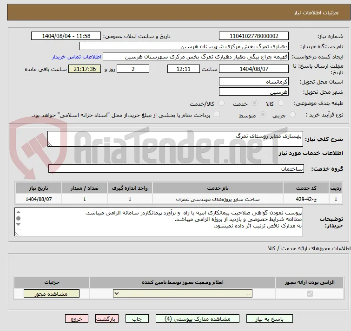Click the جزئیات اطلاعات نیاز page title

click(316, 13)
